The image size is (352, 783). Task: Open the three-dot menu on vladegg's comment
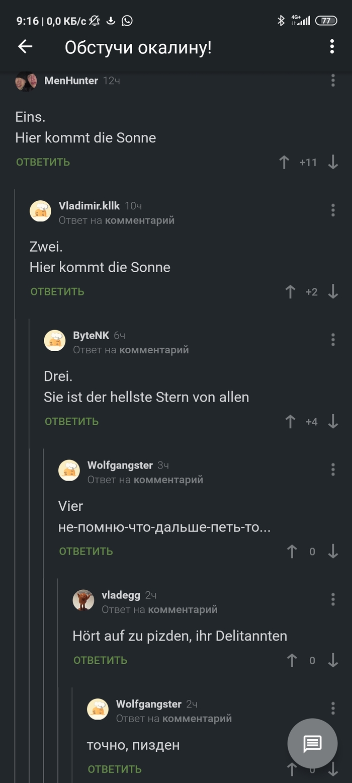coord(333,599)
